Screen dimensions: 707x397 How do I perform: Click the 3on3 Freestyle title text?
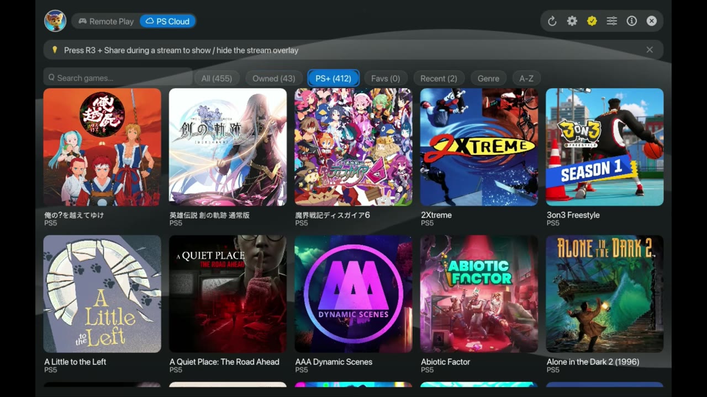pyautogui.click(x=573, y=215)
